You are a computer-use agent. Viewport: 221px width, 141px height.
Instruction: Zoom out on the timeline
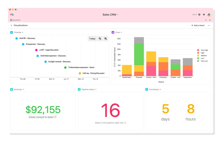click(100, 39)
